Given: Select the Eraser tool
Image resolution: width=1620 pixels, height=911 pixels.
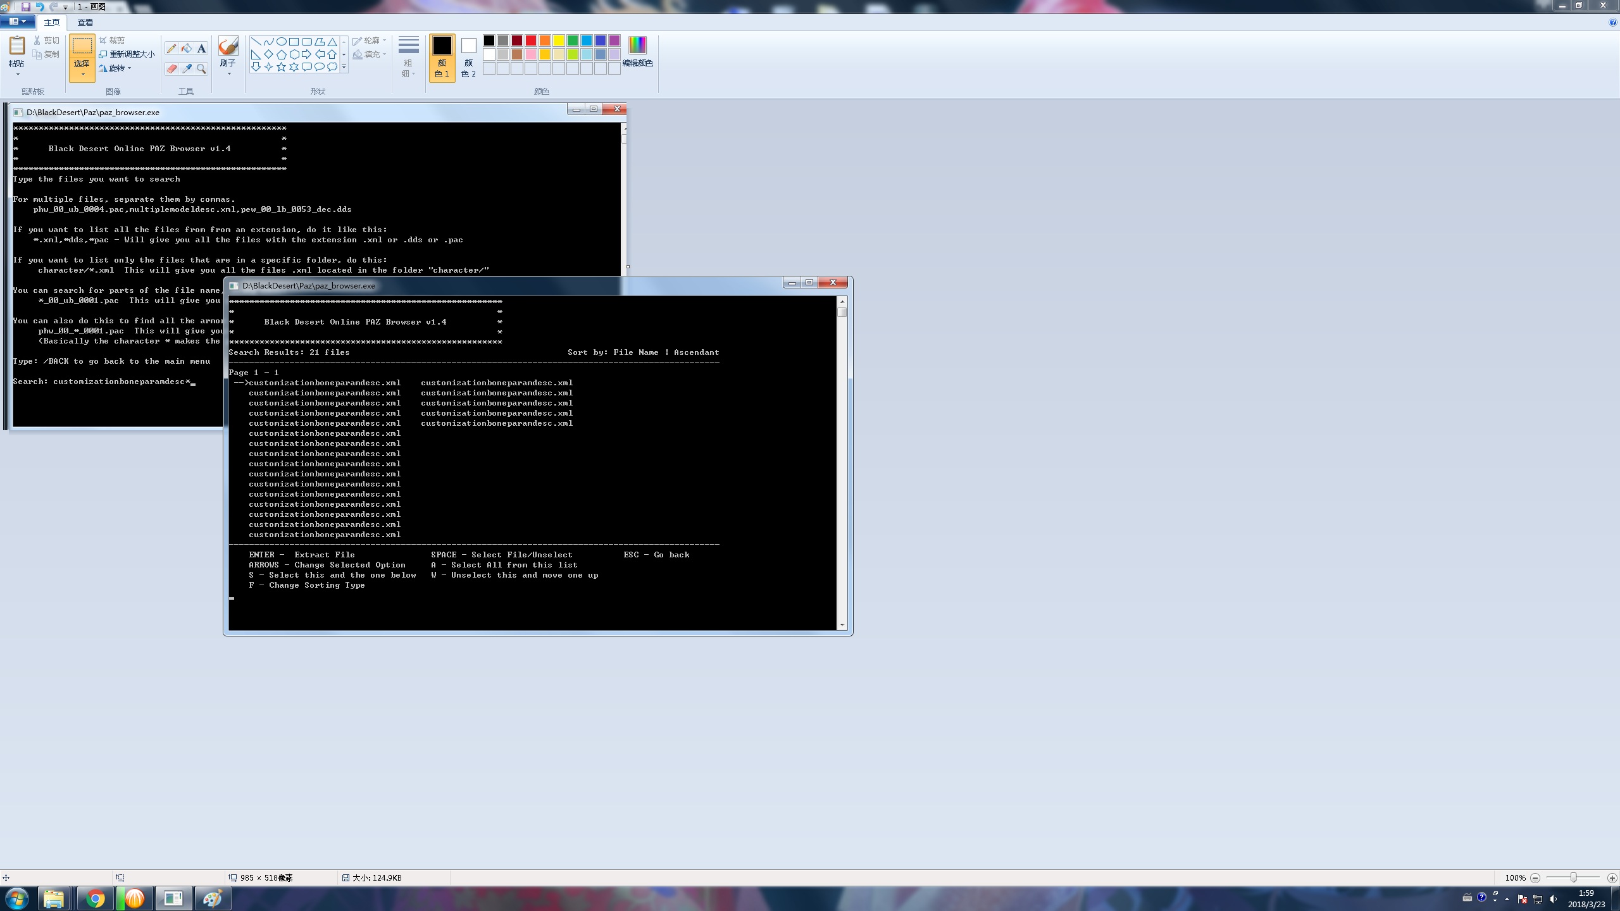Looking at the screenshot, I should point(171,68).
